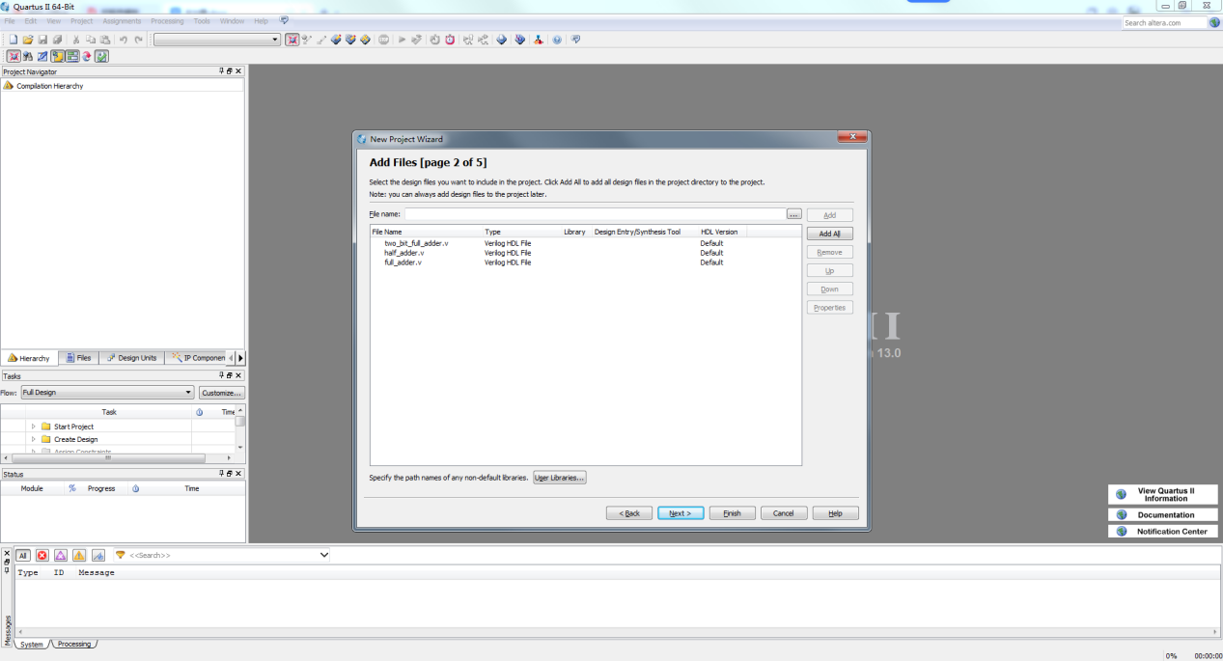Open the File menu
Screen dimensions: 1223x661
click(9, 20)
